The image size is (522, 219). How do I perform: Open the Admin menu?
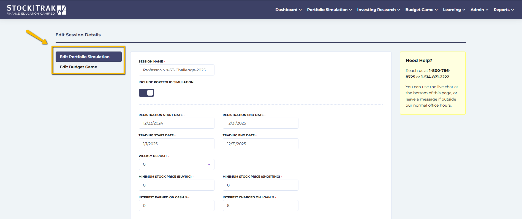[x=479, y=10]
